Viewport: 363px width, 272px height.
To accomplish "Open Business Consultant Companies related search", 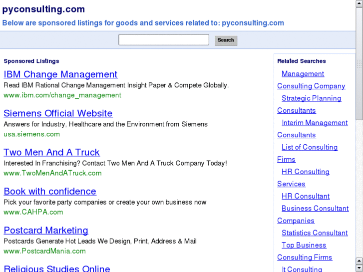I will click(315, 209).
